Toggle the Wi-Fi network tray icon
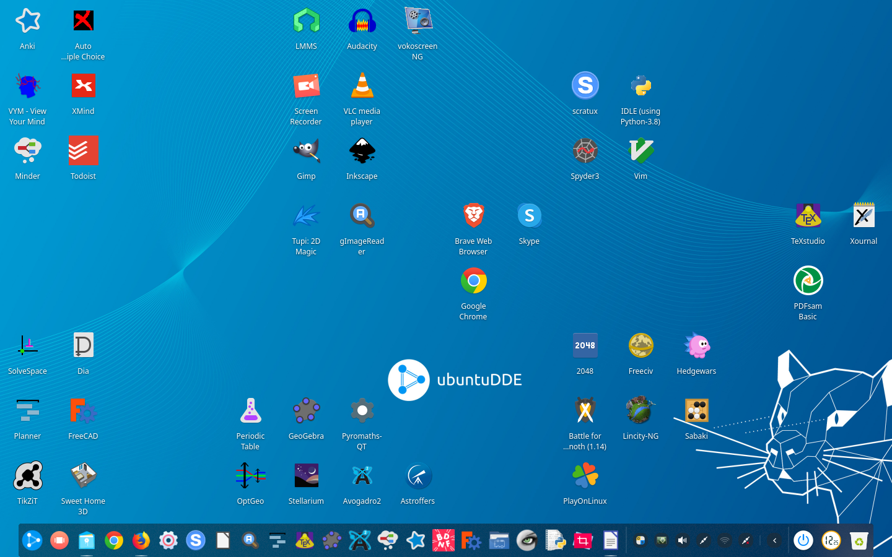 pyautogui.click(x=724, y=540)
